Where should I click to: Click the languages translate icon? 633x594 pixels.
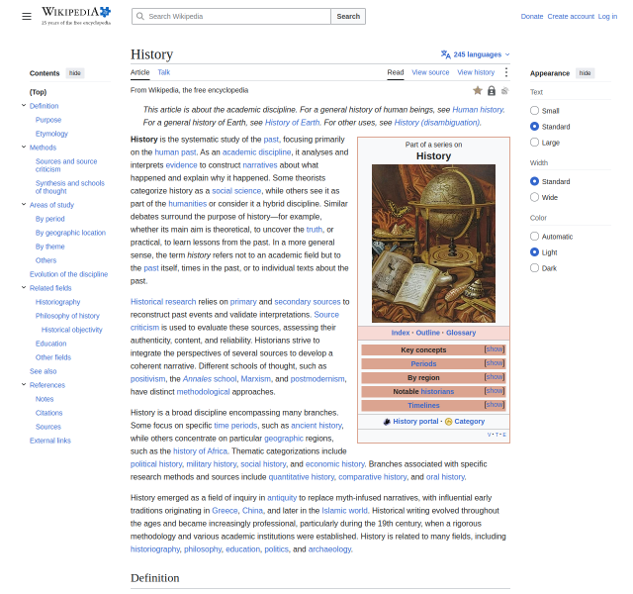(x=446, y=54)
